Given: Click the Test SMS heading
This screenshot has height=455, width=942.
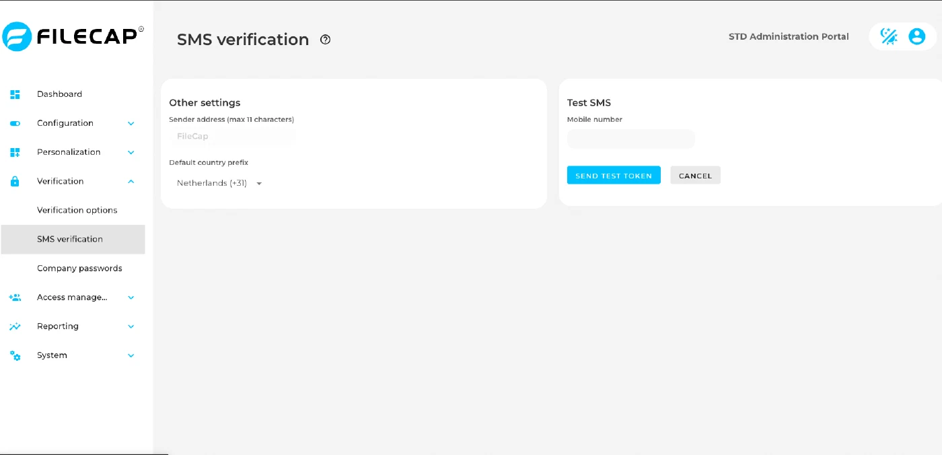Looking at the screenshot, I should 589,103.
